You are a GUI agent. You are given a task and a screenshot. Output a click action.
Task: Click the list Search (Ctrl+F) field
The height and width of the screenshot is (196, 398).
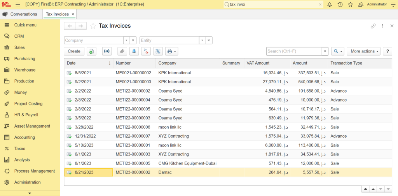coord(294,51)
